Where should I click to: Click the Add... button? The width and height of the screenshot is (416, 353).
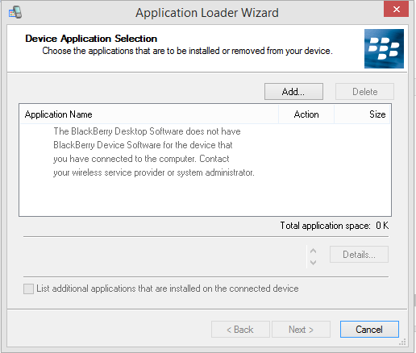293,92
